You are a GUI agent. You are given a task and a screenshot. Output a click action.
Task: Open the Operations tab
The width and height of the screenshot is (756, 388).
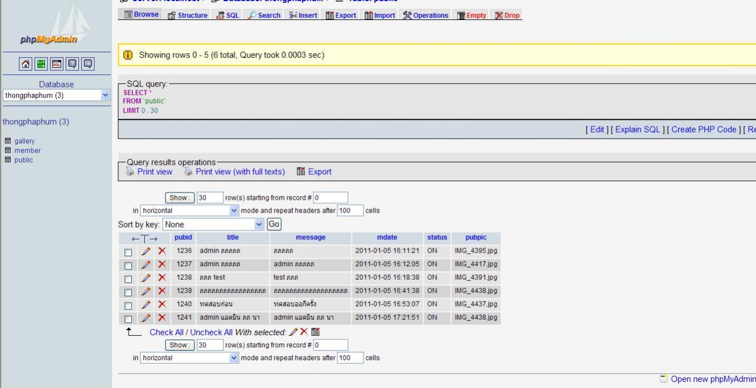click(x=426, y=15)
